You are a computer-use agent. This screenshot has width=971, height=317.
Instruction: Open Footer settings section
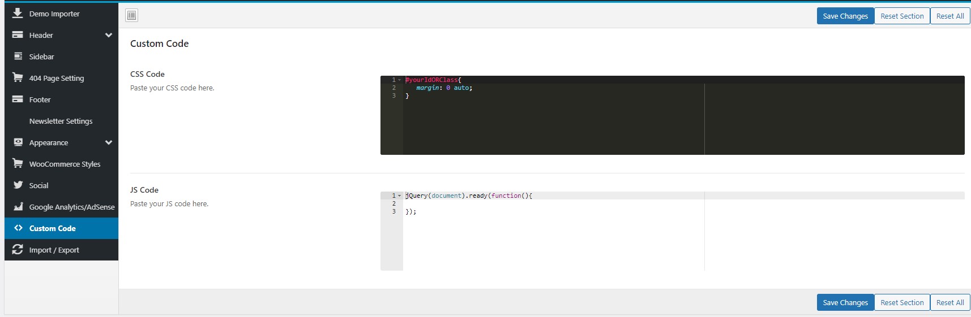pyautogui.click(x=61, y=99)
